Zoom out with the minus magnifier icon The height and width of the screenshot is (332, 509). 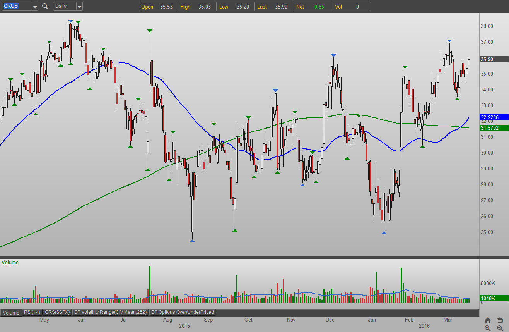(500, 328)
